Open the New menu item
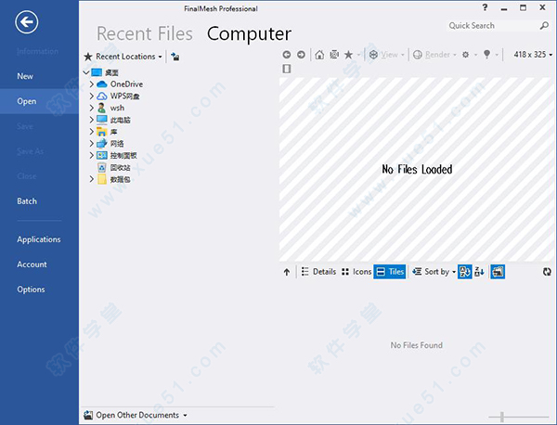 25,76
